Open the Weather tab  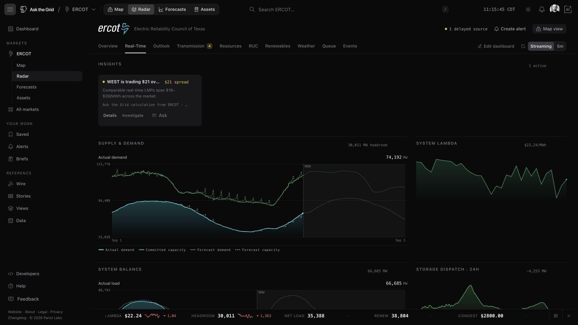(306, 46)
